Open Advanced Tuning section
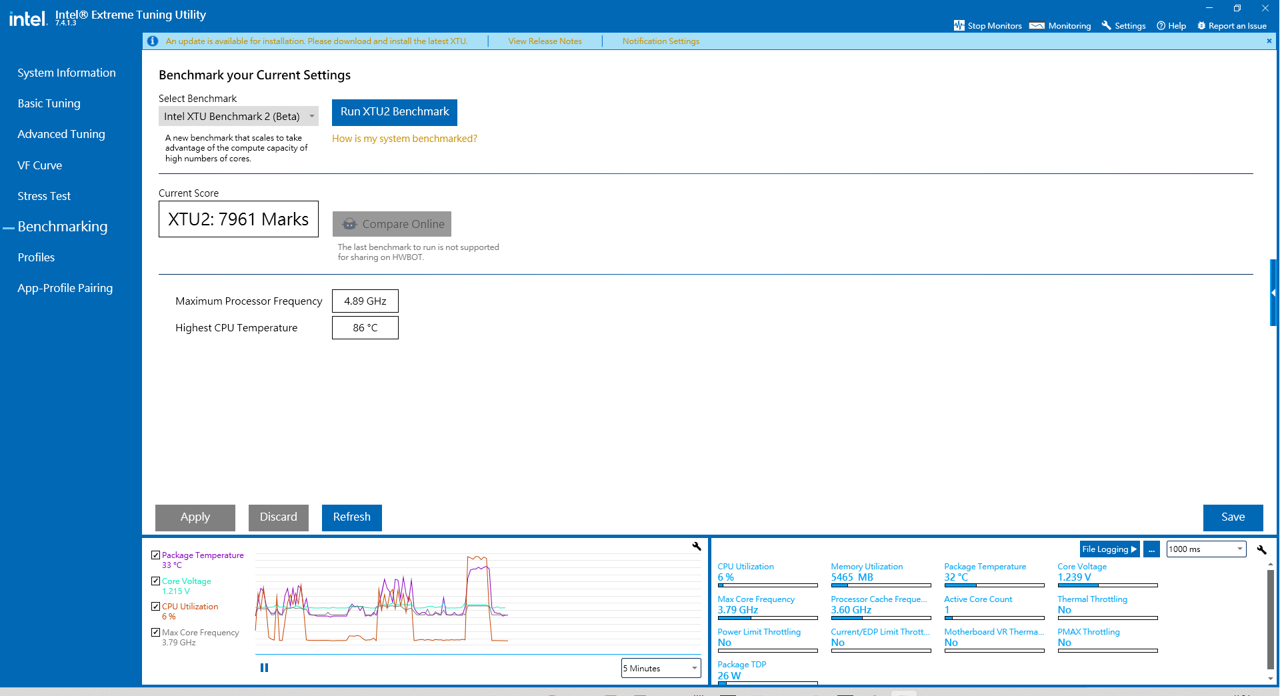 pyautogui.click(x=61, y=134)
